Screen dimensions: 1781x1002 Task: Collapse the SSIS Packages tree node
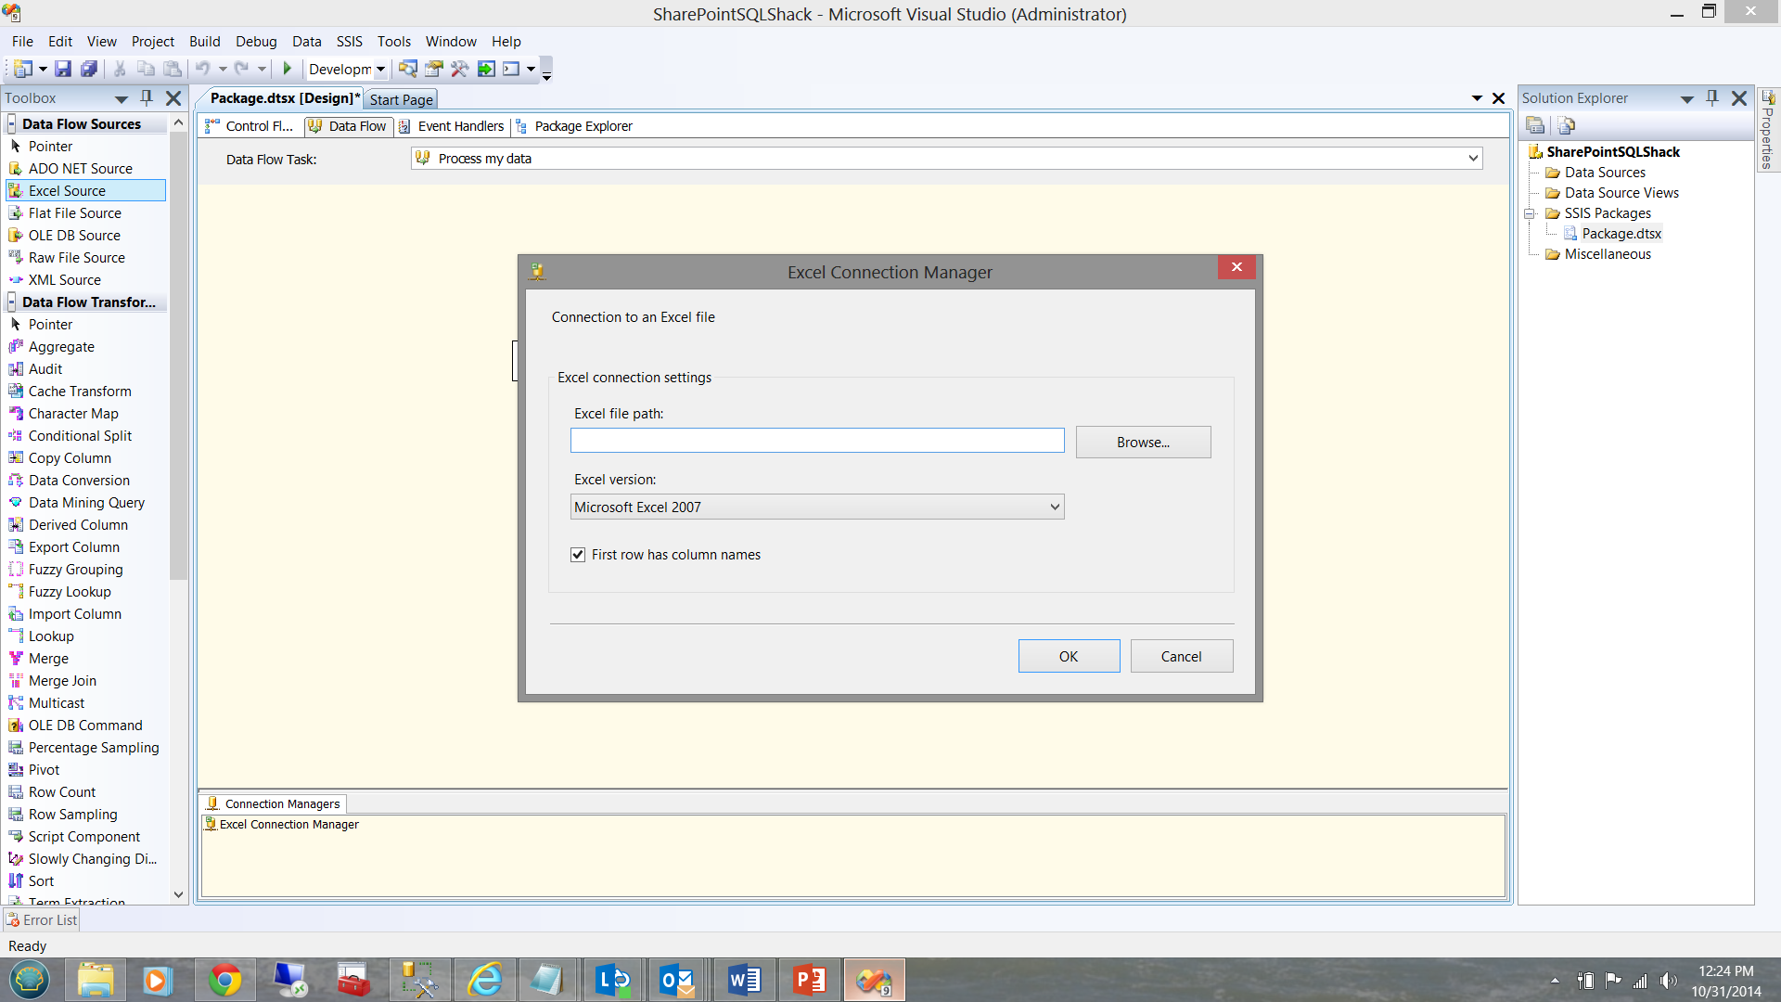point(1529,213)
